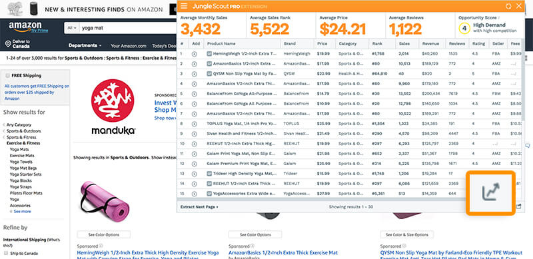Go up to Sports & Outdoors category
533x259 pixels.
24,131
